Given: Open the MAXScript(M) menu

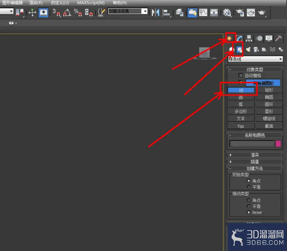Looking at the screenshot, I should 91,3.
